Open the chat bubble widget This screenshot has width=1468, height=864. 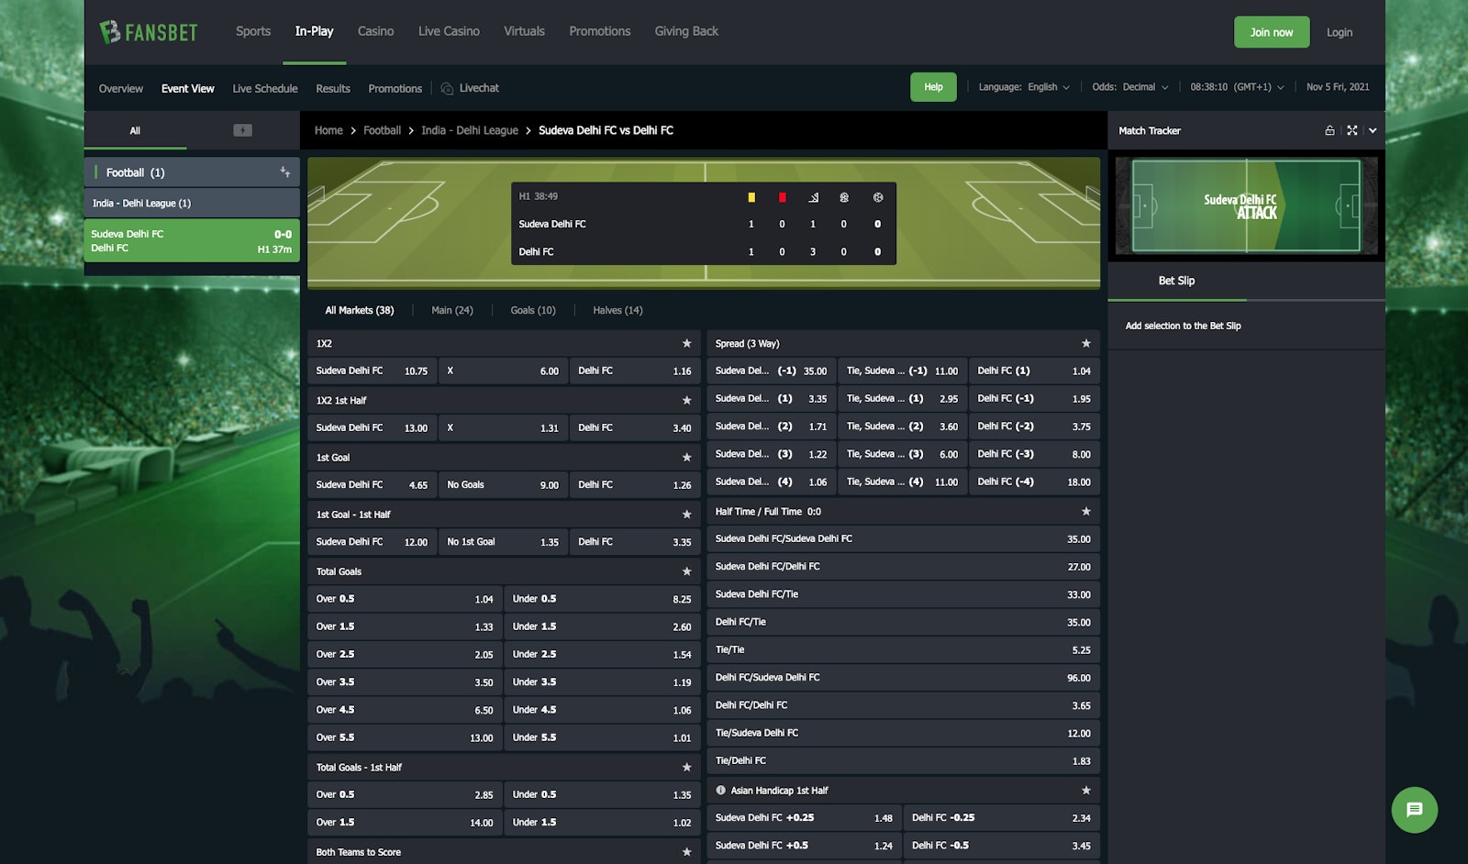(x=1414, y=810)
